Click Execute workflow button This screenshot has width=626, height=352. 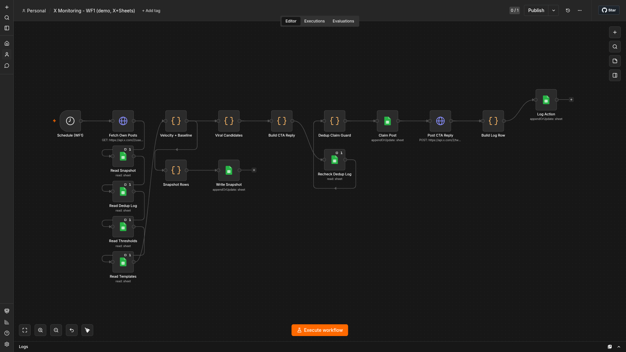tap(320, 330)
